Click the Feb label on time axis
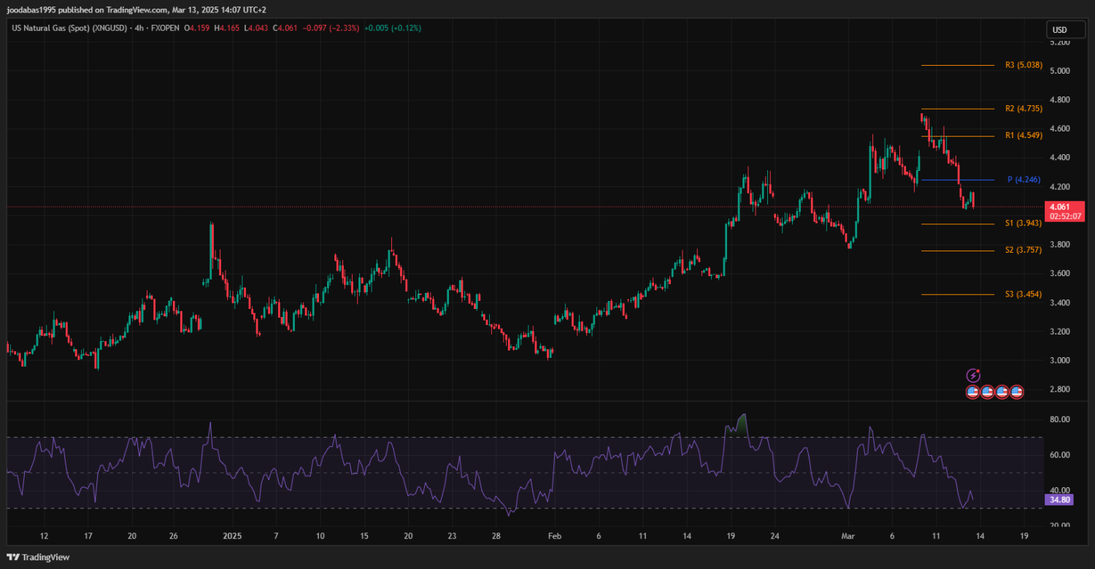This screenshot has width=1095, height=569. click(x=553, y=535)
